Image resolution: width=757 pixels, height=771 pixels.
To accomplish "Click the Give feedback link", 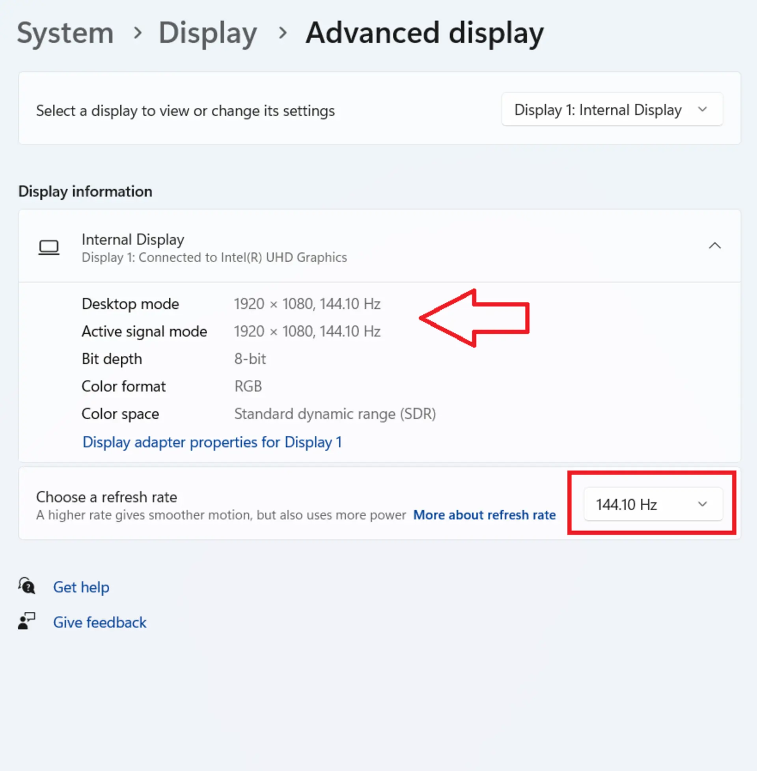I will [x=100, y=622].
